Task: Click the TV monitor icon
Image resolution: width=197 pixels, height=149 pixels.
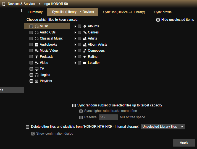Action: click(x=36, y=69)
